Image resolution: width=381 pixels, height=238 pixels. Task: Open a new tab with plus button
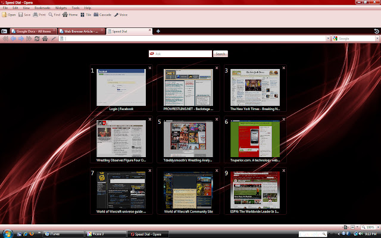point(158,30)
